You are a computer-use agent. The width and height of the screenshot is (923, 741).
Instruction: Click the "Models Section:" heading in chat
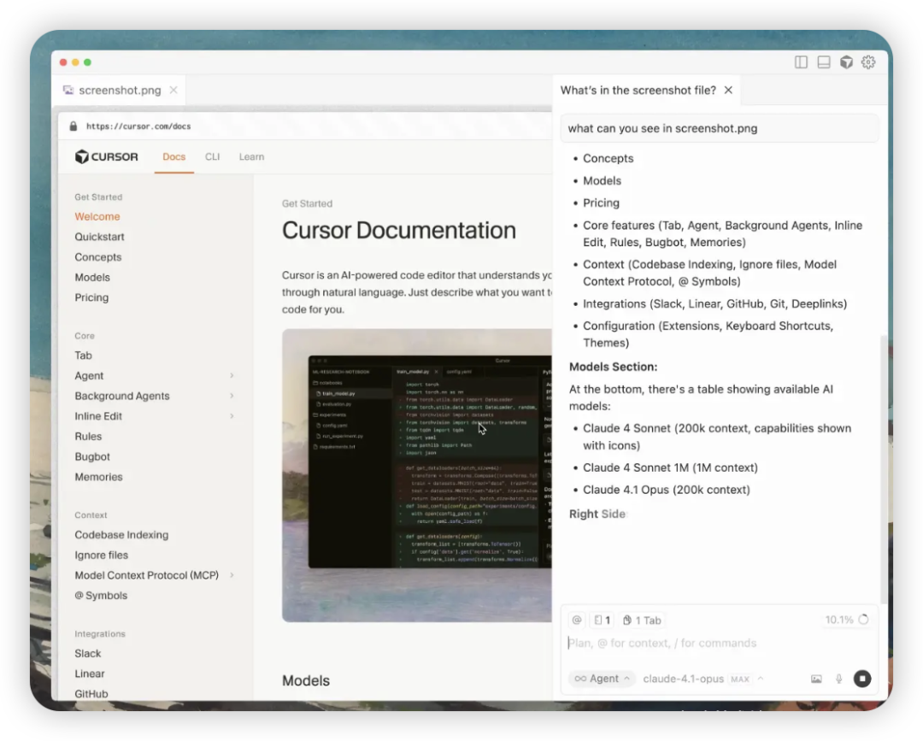pyautogui.click(x=613, y=367)
